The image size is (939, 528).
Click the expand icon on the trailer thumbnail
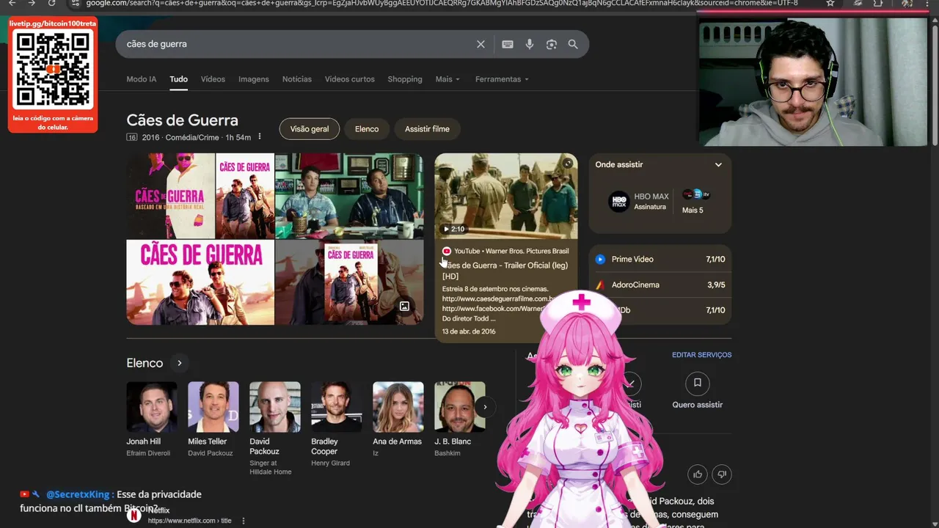click(567, 163)
